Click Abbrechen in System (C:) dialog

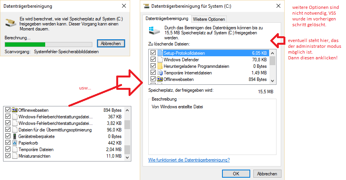267,173
